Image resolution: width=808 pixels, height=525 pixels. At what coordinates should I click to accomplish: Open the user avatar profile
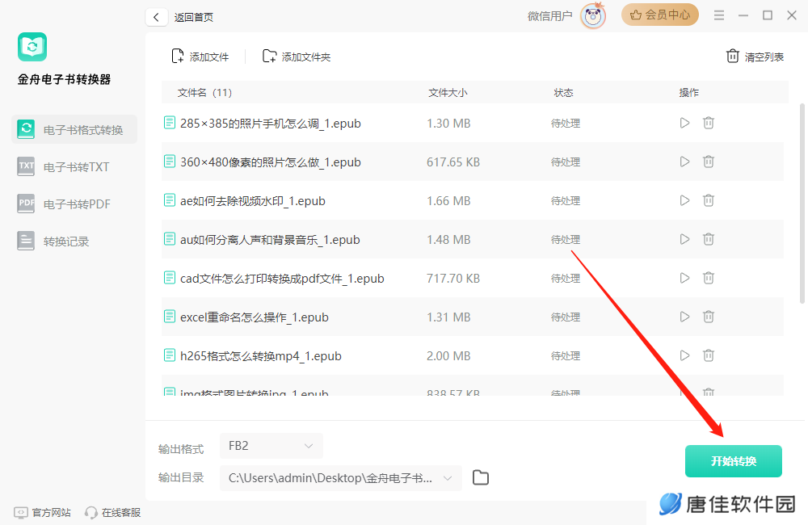coord(593,16)
